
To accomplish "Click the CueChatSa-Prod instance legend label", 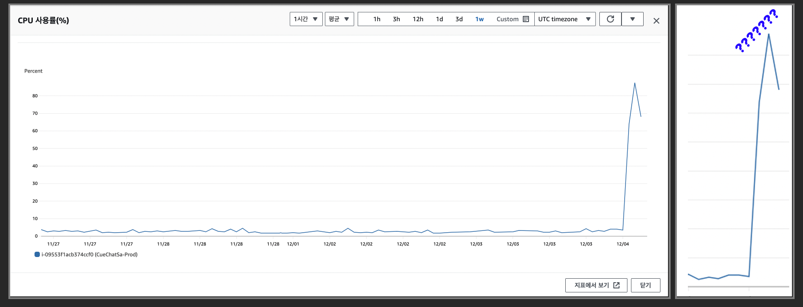I will 89,255.
